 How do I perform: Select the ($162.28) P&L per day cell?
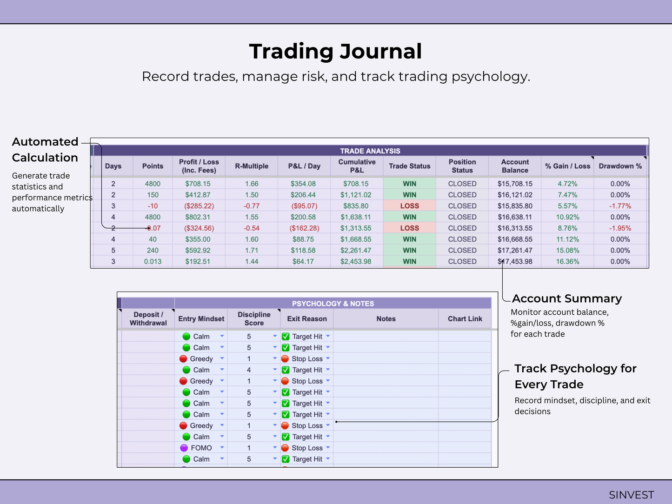pyautogui.click(x=304, y=228)
